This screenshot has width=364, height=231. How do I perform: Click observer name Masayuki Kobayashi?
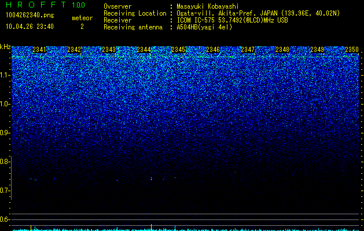208,6
